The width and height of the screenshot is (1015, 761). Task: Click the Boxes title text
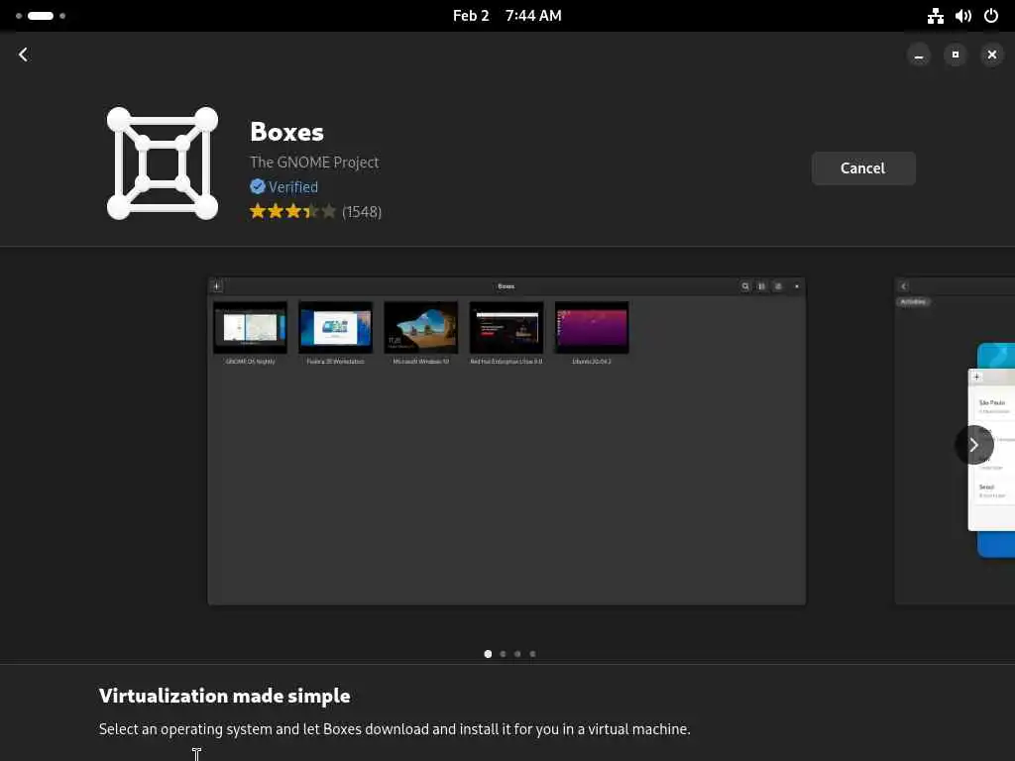(286, 132)
